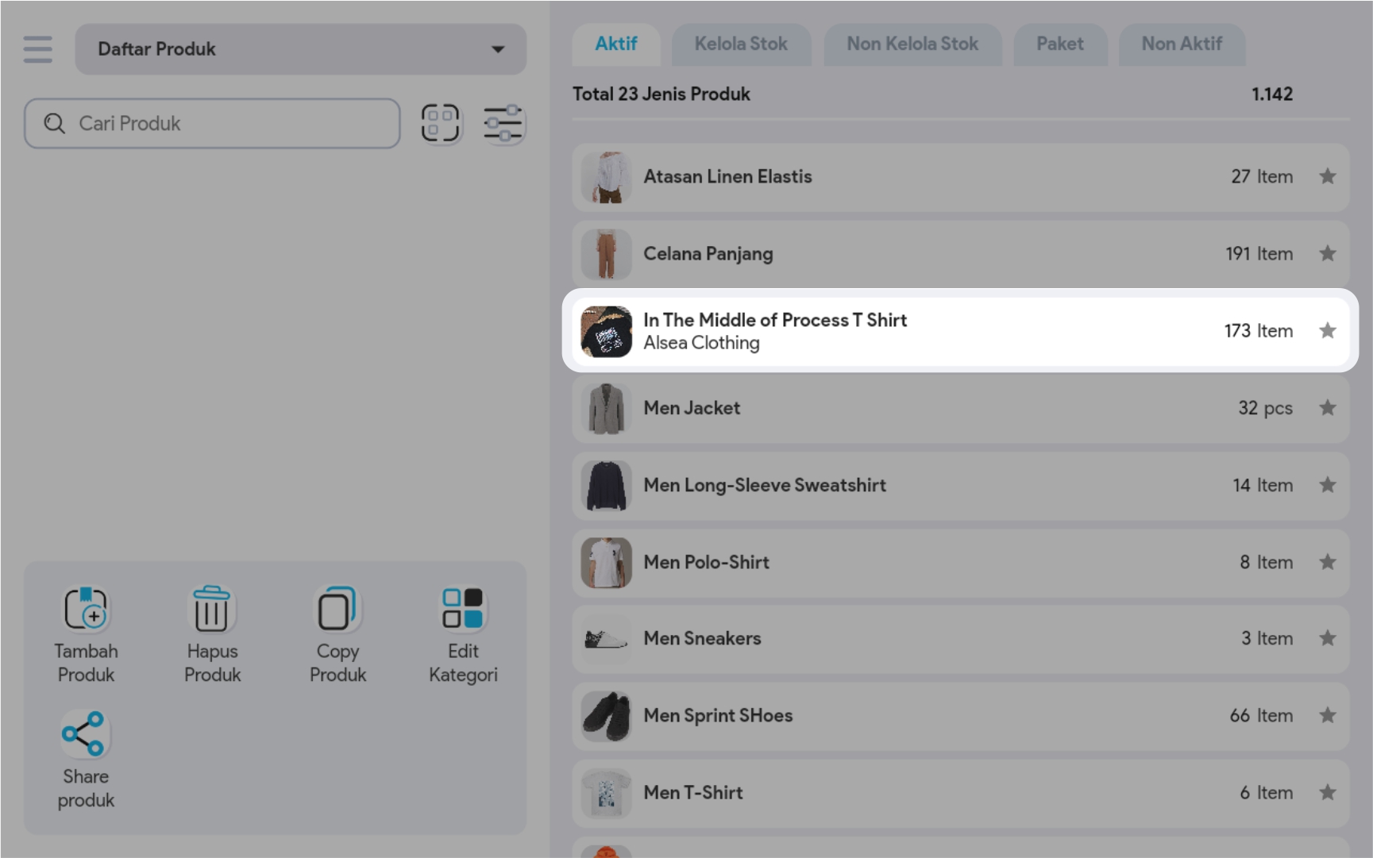Select the Paket tab
This screenshot has width=1373, height=858.
click(x=1059, y=44)
